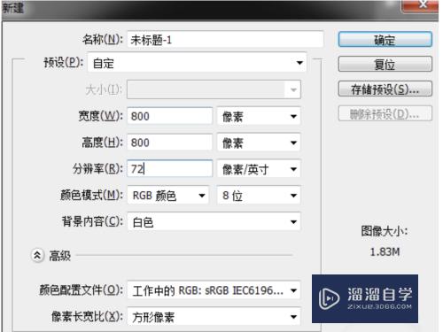The height and width of the screenshot is (332, 443).
Task: Click the 背景内容(C): label
Action: 92,221
